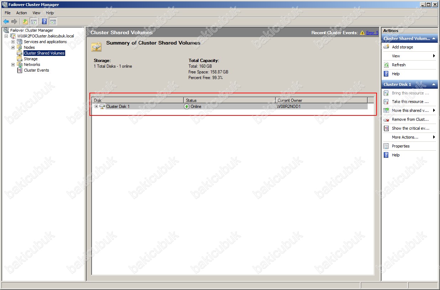Click Help icon under Cluster Disk 1 actions
This screenshot has height=290, width=440.
tap(386, 155)
